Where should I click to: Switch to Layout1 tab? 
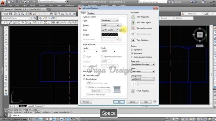(x=31, y=106)
